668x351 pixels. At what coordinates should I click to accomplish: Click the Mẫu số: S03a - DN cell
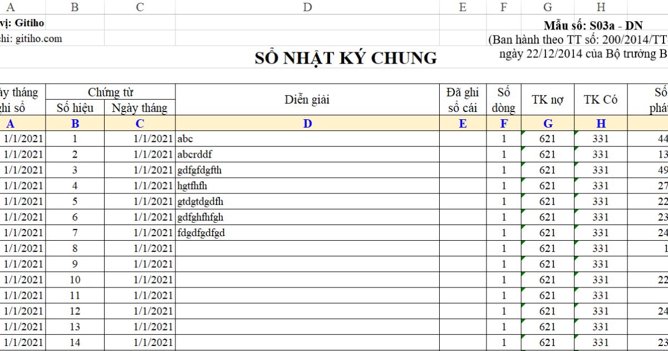591,26
